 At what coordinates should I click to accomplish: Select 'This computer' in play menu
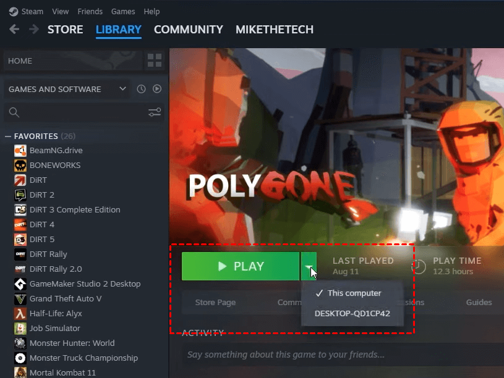352,293
